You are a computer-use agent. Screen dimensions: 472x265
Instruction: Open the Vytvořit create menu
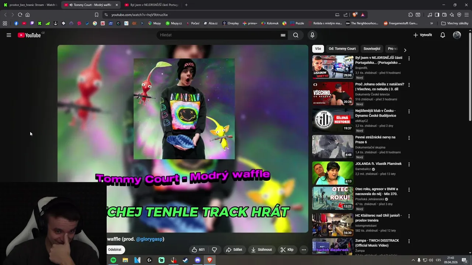(423, 35)
